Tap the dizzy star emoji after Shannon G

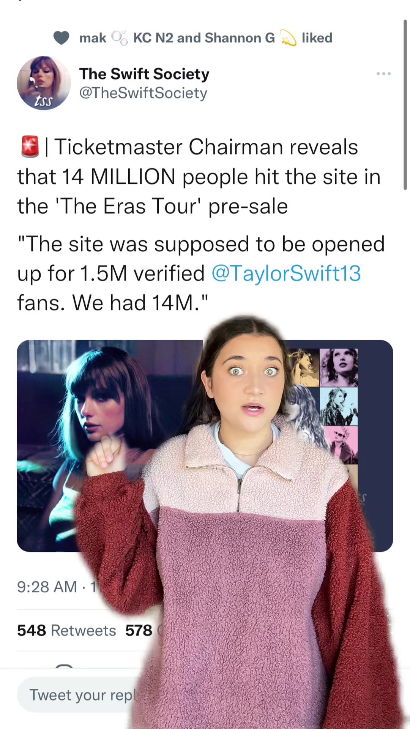(x=288, y=38)
